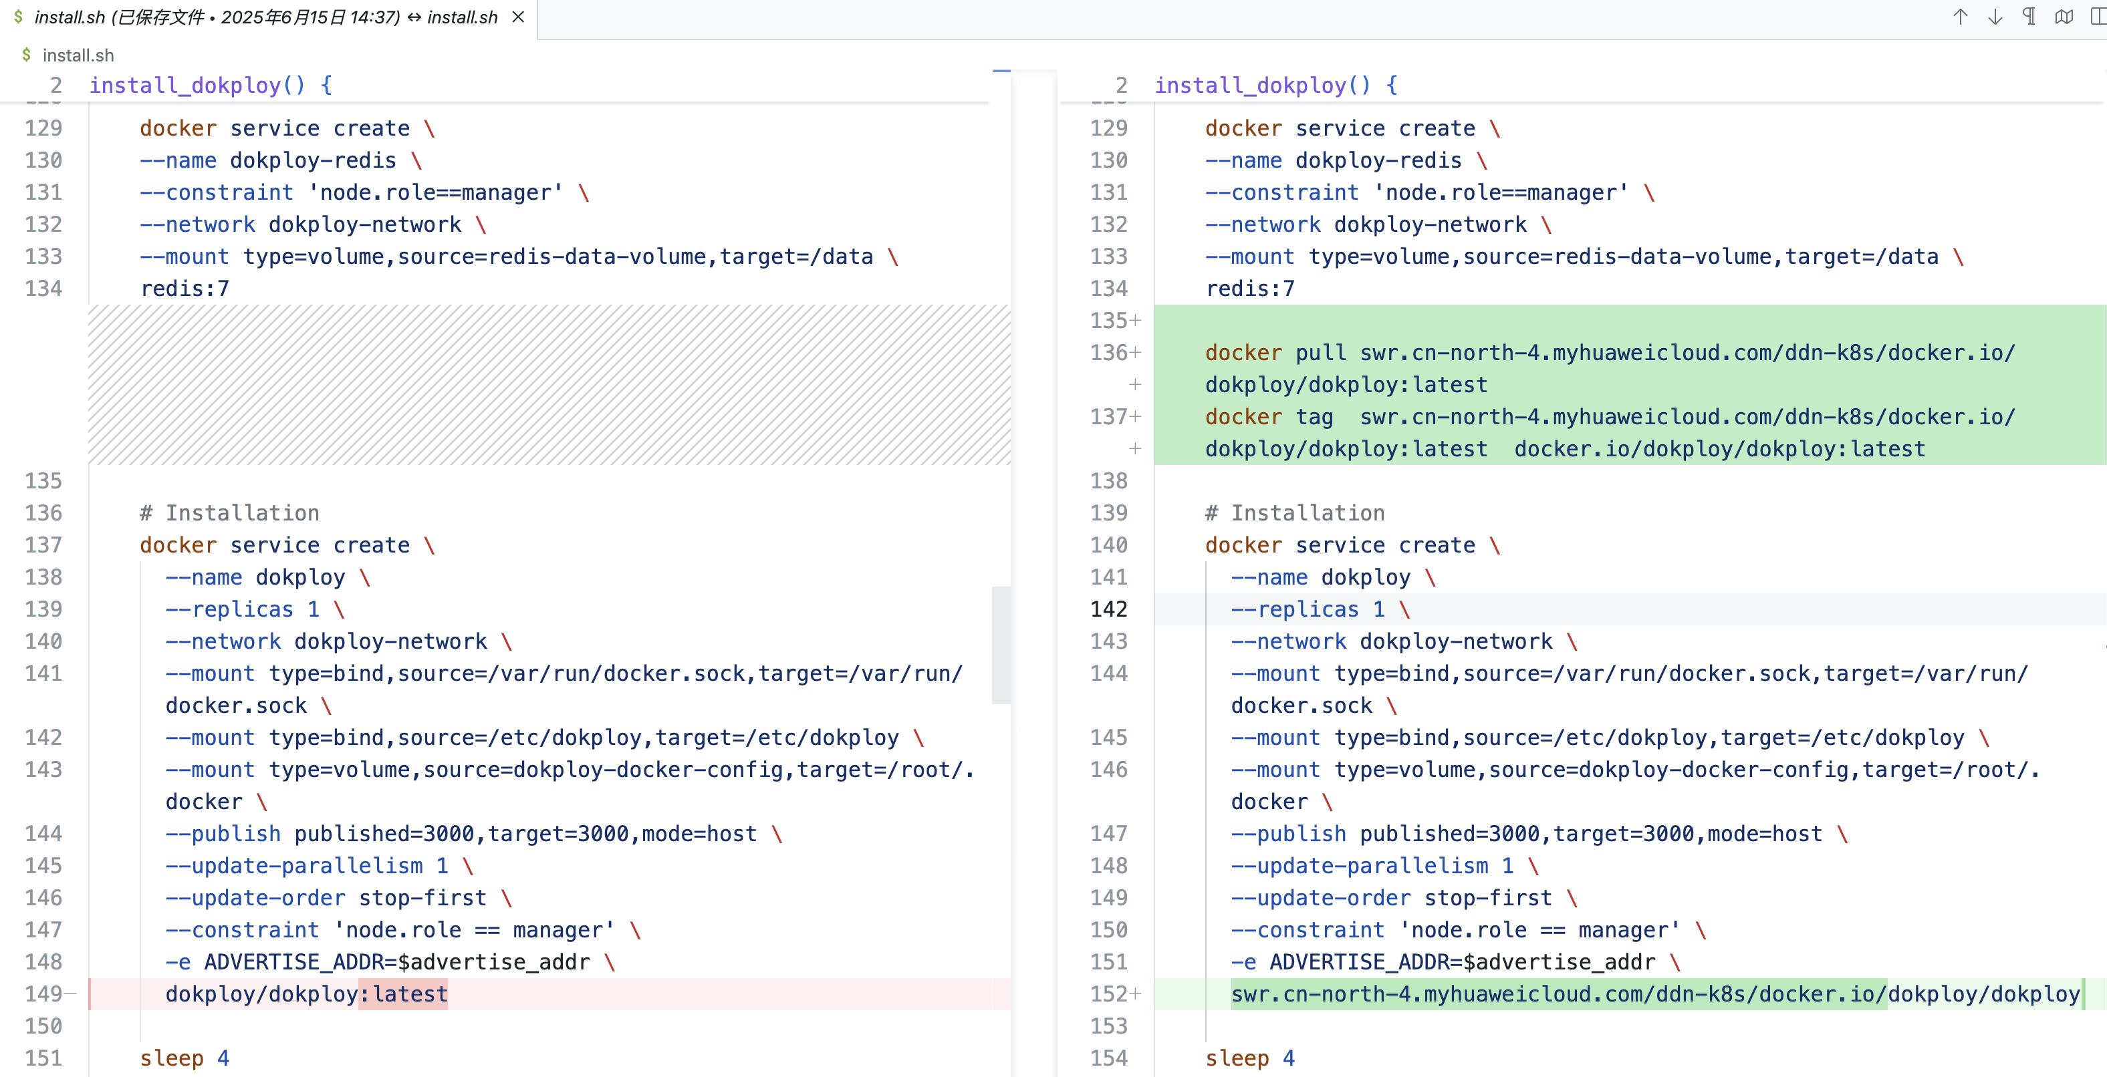The image size is (2107, 1077).
Task: Click the shell file icon on tab
Action: point(18,17)
